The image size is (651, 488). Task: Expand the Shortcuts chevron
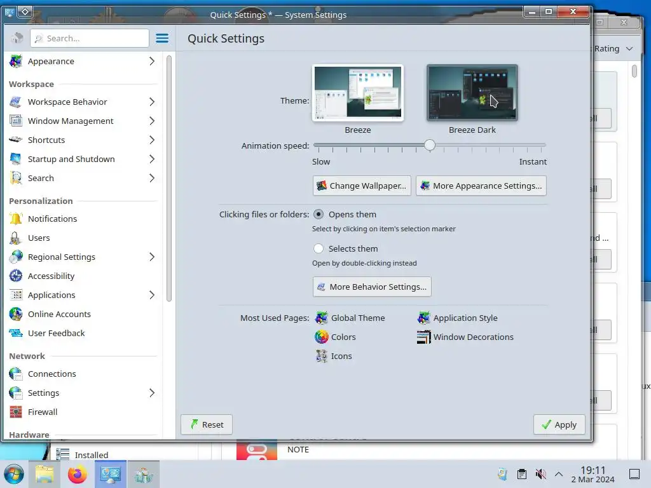152,140
